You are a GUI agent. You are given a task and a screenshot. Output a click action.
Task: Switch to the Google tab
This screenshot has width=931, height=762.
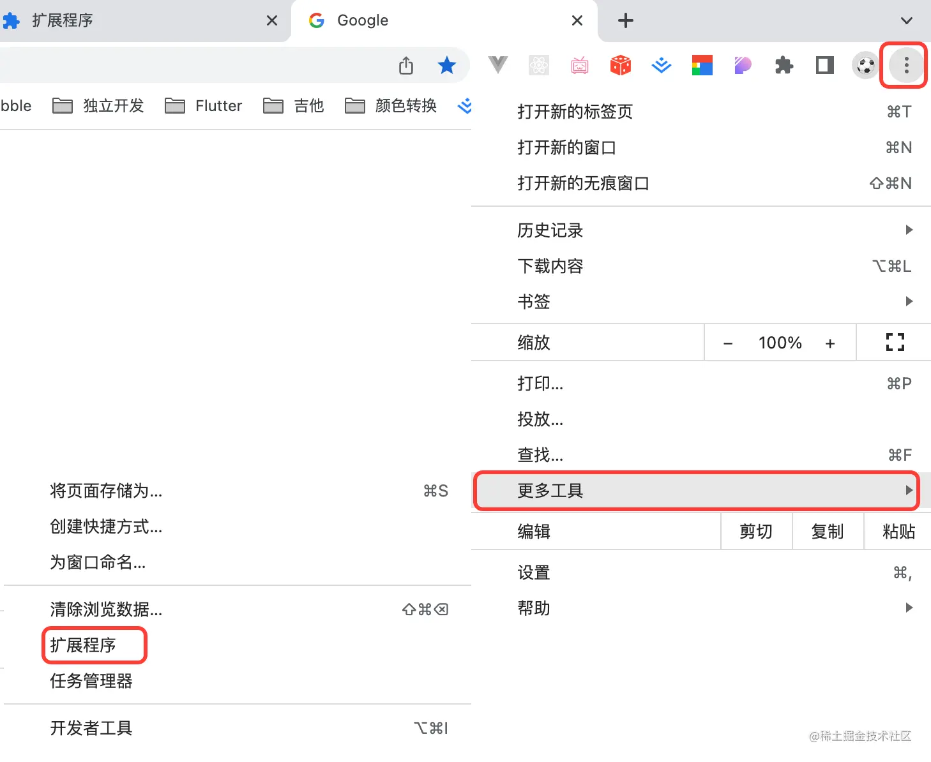(x=444, y=20)
